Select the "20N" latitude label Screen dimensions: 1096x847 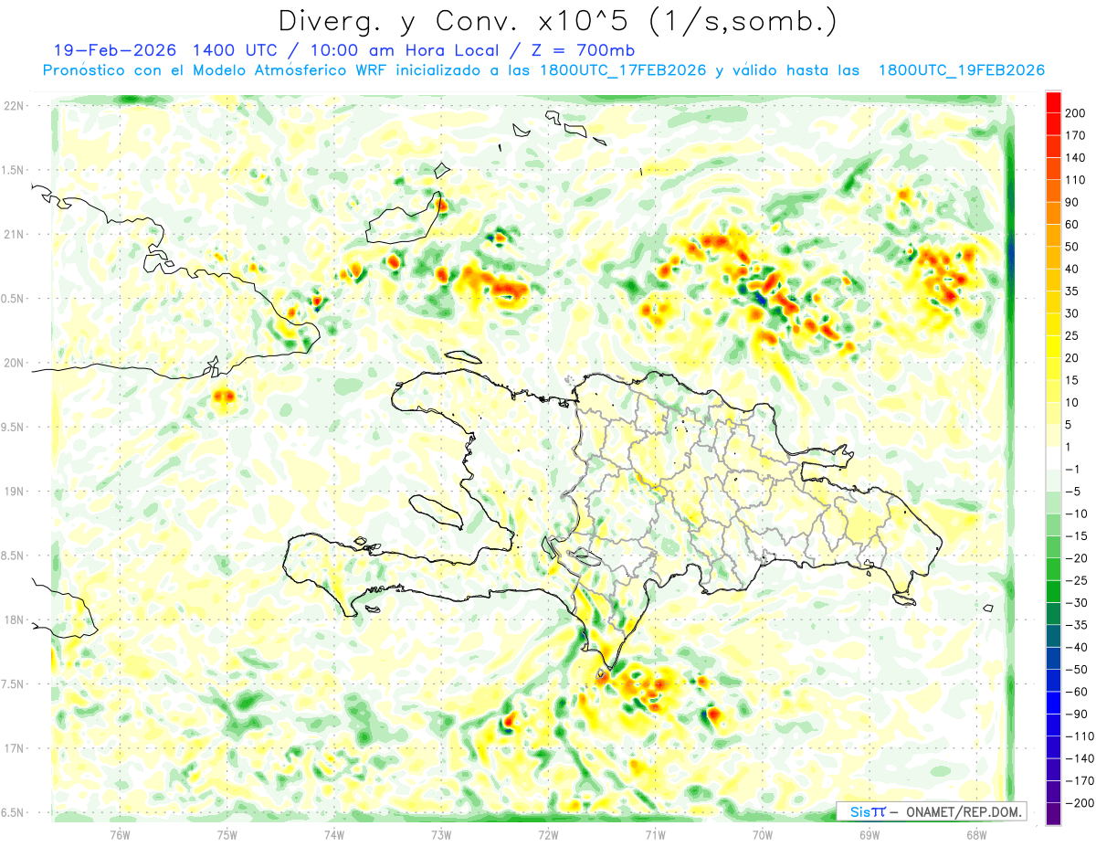click(13, 363)
